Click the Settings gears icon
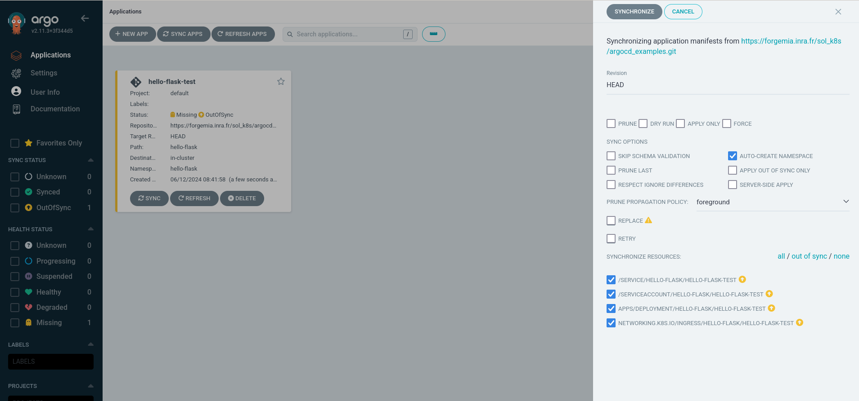Image resolution: width=859 pixels, height=401 pixels. point(16,73)
